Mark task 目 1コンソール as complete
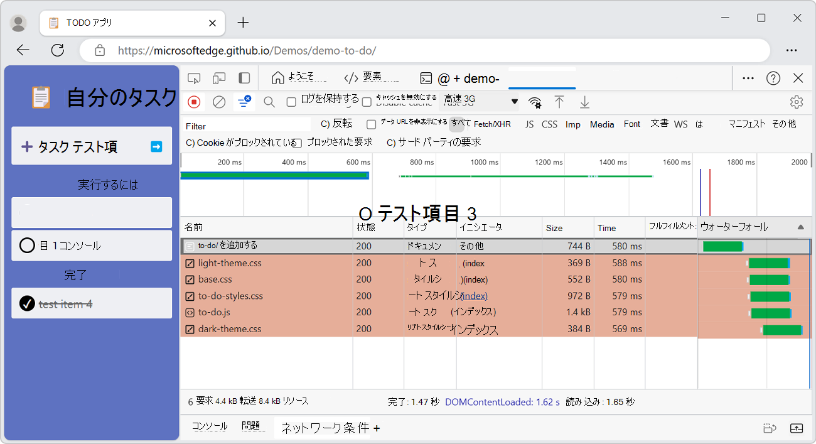The width and height of the screenshot is (816, 444). pos(27,246)
